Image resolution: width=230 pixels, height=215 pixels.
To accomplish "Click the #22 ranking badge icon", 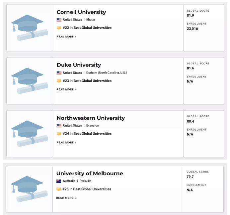I will click(59, 28).
